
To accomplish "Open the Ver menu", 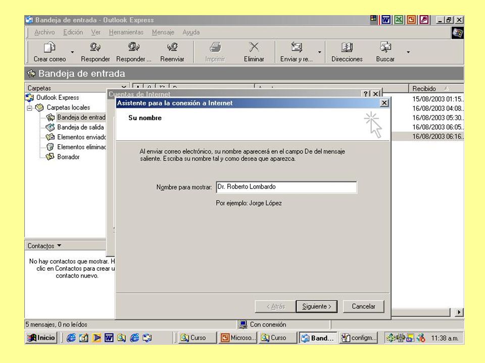I will click(x=96, y=32).
